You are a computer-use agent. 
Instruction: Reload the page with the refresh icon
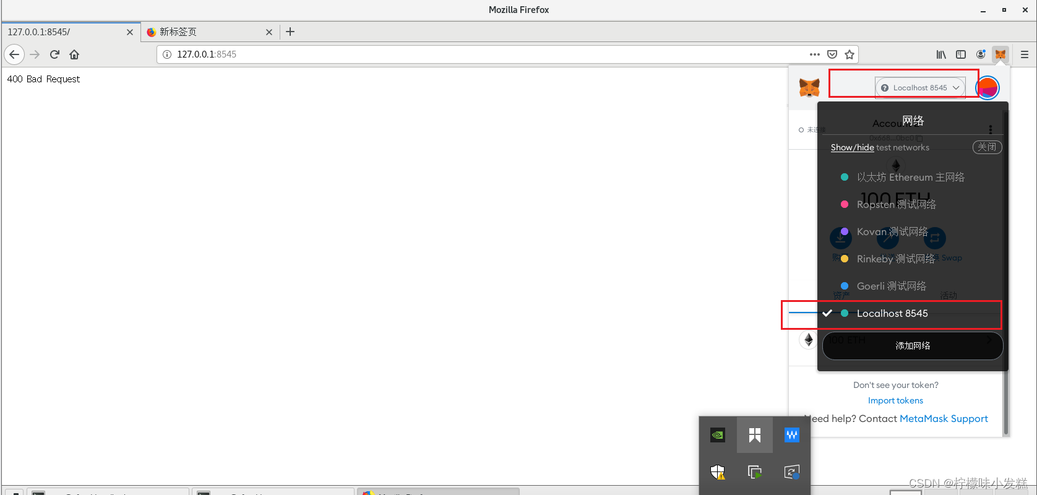click(x=54, y=54)
